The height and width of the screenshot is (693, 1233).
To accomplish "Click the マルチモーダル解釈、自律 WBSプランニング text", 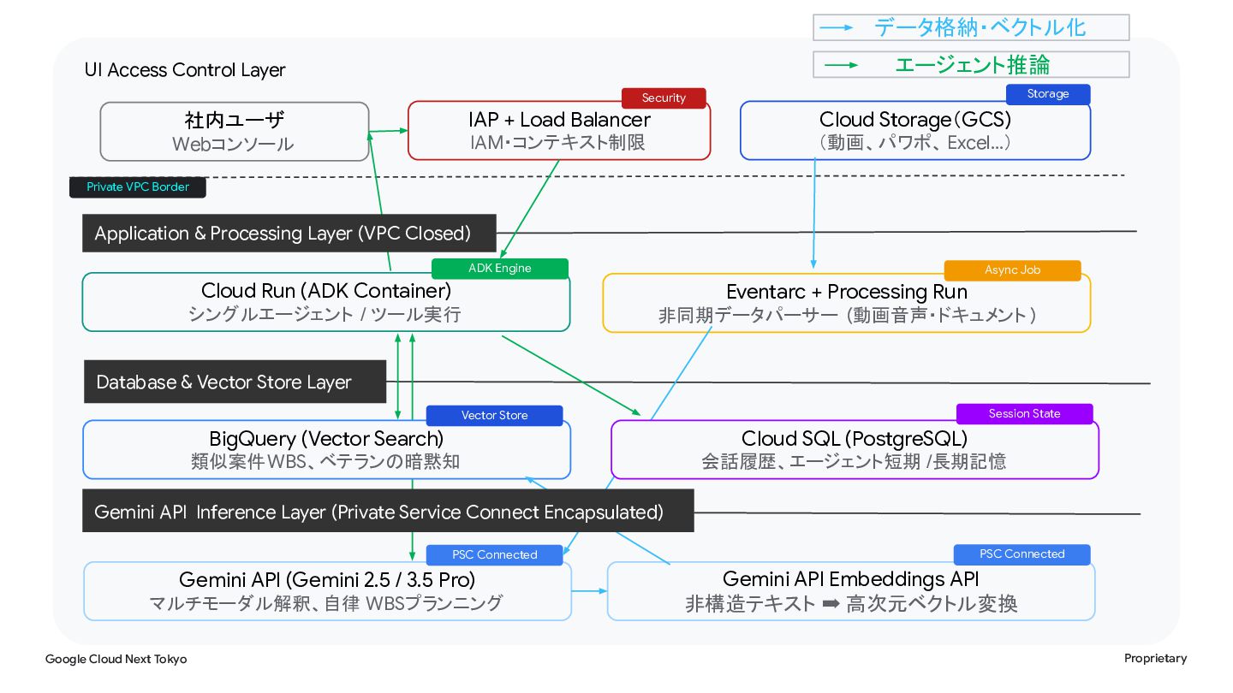I will click(x=326, y=603).
